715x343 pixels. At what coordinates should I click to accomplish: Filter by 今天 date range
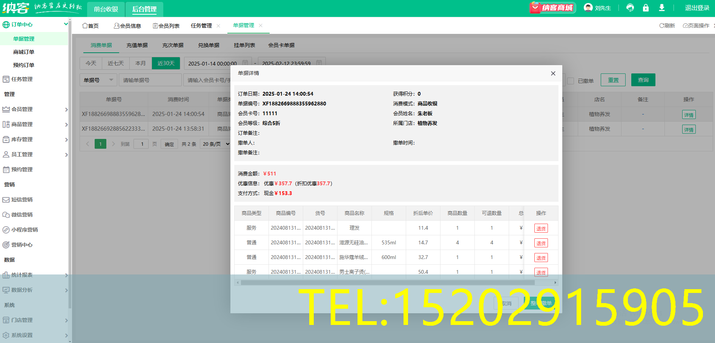(x=91, y=63)
